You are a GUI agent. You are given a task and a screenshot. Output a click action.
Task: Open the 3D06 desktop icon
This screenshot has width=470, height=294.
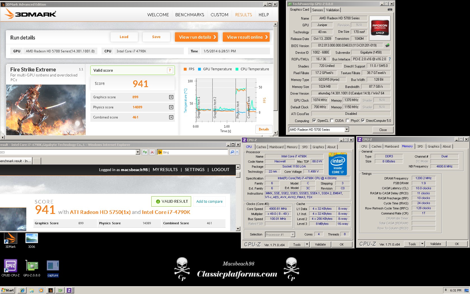pyautogui.click(x=32, y=240)
